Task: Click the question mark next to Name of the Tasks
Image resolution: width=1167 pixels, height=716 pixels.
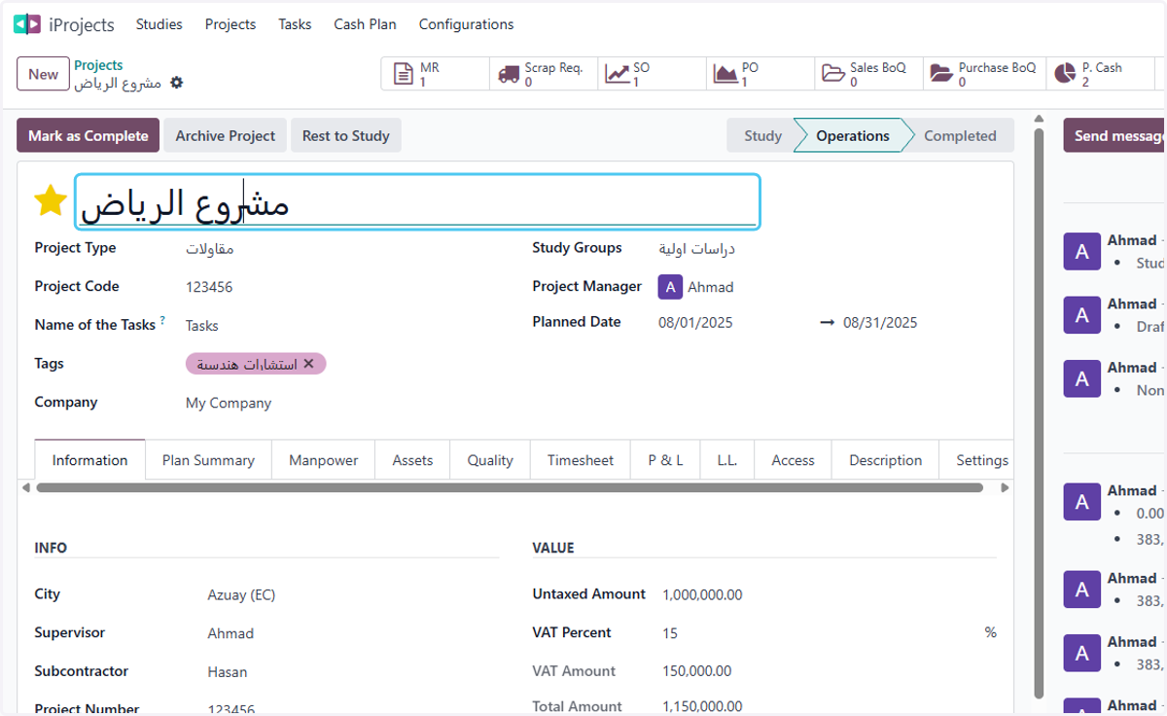Action: pos(162,320)
